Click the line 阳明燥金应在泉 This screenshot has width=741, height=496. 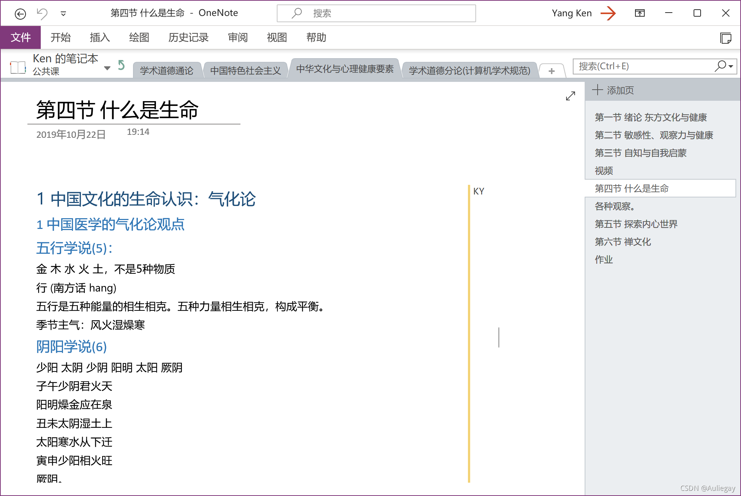pos(74,405)
